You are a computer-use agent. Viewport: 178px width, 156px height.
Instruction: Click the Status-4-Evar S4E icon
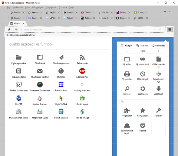[61, 85]
